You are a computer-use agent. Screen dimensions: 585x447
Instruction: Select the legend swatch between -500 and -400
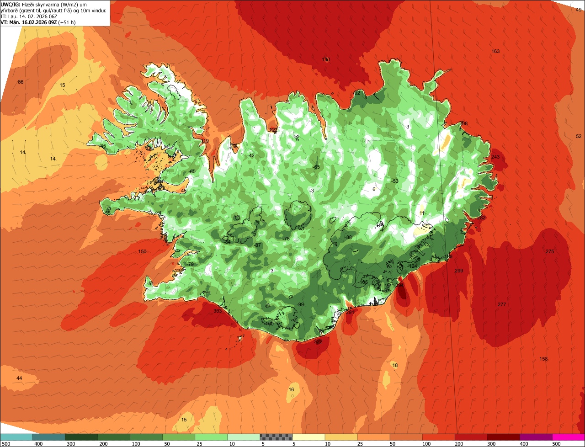[x=16, y=437]
